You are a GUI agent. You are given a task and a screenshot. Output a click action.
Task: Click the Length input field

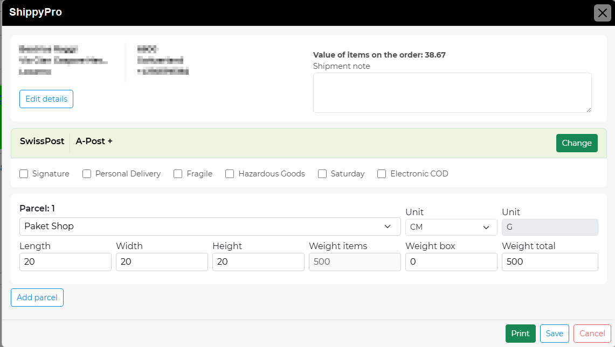coord(65,262)
